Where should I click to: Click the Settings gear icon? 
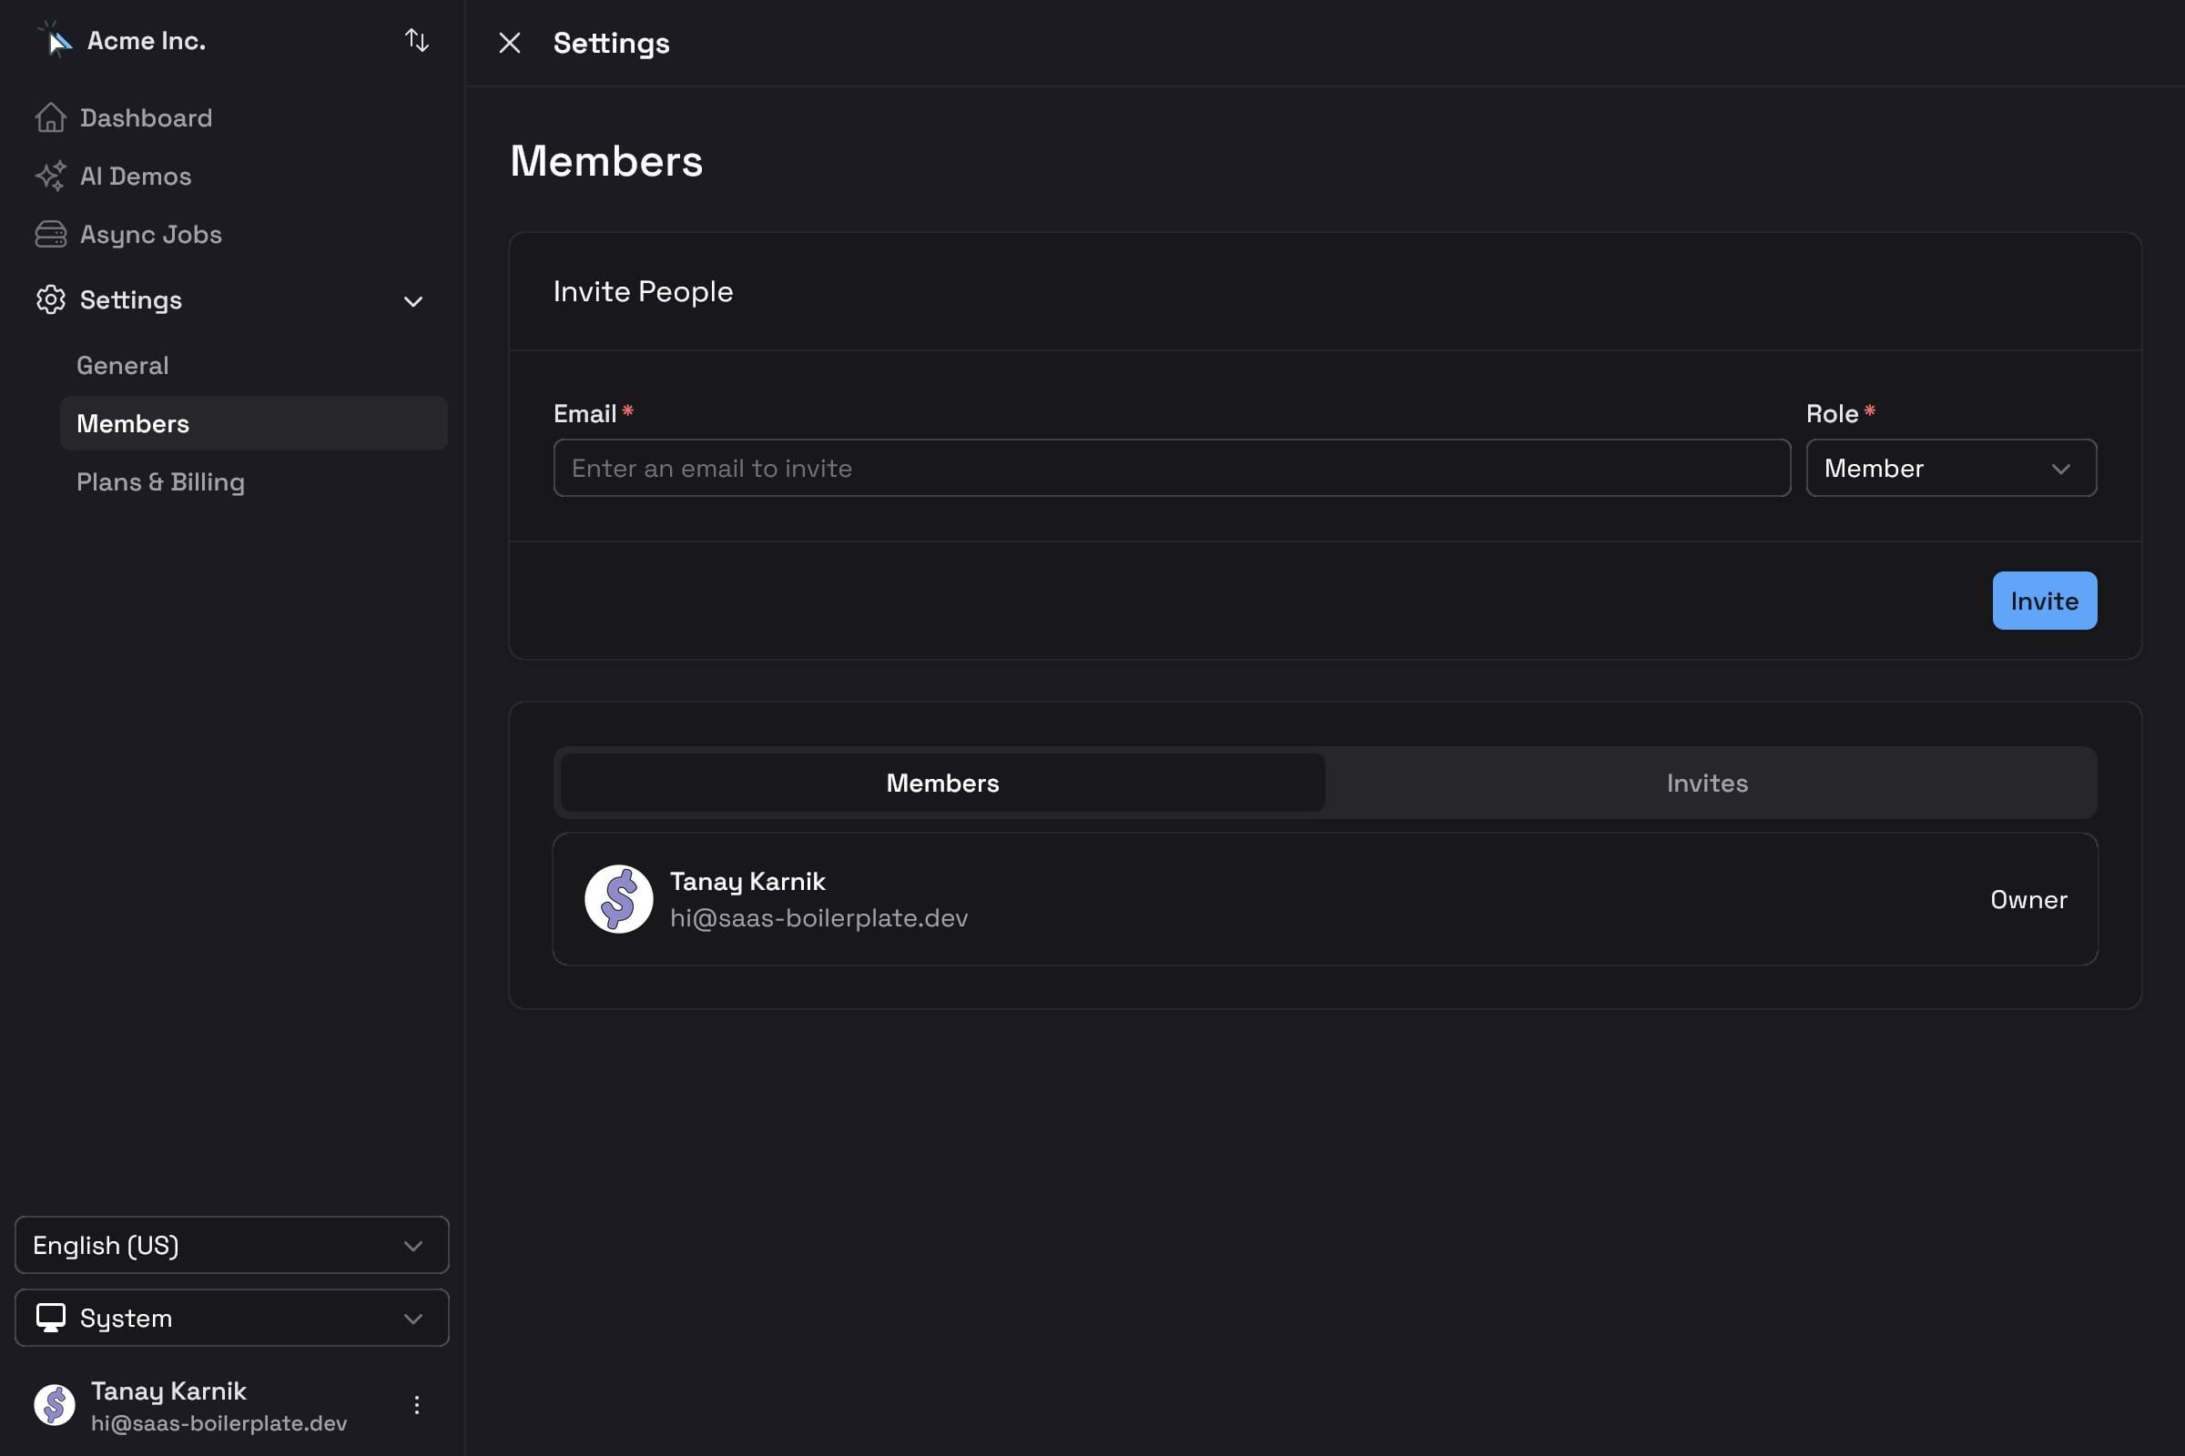51,299
